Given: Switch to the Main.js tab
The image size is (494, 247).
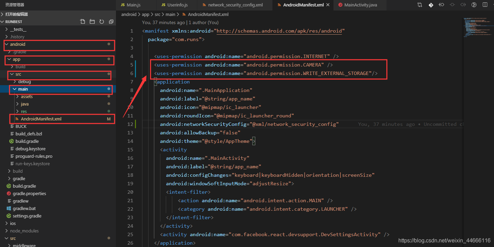Looking at the screenshot, I should point(136,5).
